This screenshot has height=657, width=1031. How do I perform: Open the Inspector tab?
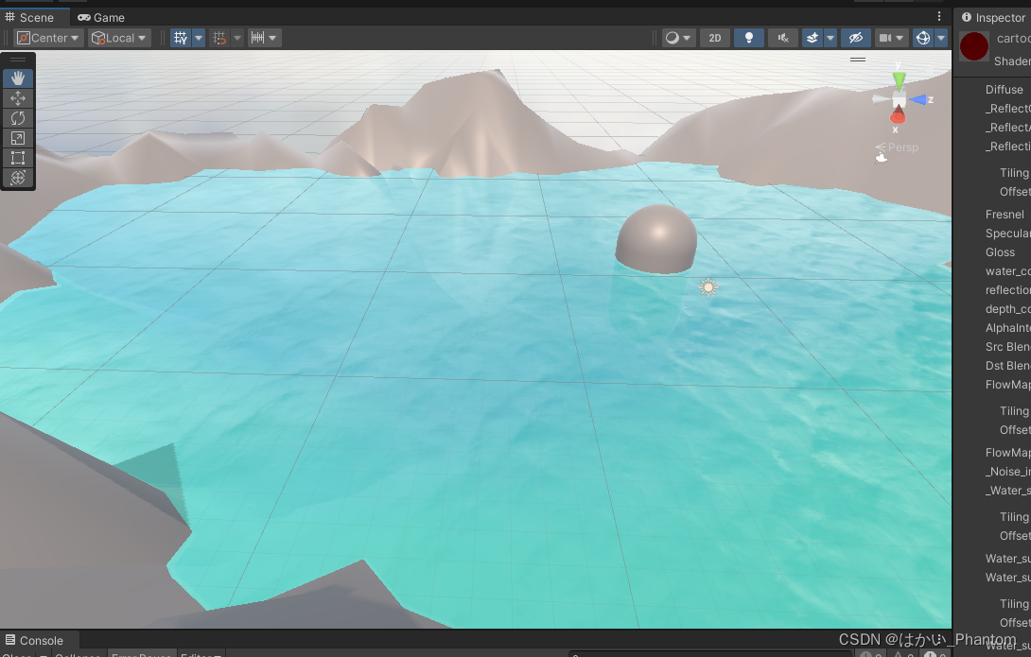click(993, 18)
